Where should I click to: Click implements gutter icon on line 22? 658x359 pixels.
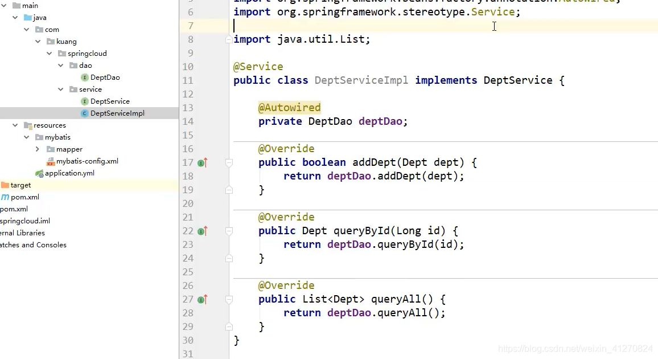203,231
